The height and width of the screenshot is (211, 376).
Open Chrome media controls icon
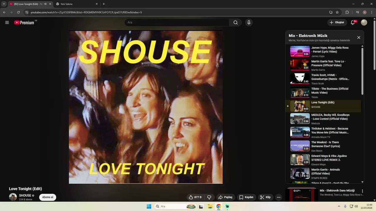point(357,12)
